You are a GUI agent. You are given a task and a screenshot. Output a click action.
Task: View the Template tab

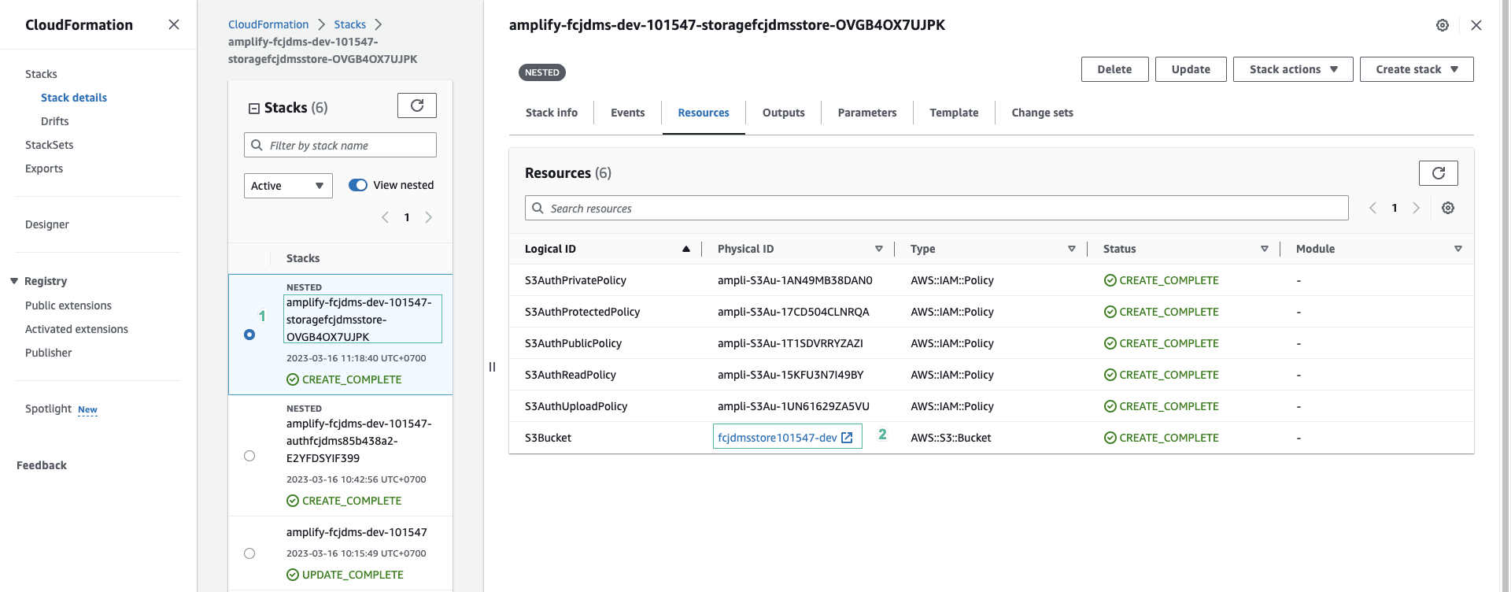point(954,113)
